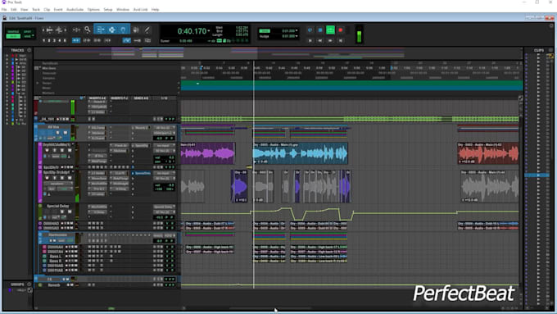
Task: Click the Go to End button
Action: (340, 41)
